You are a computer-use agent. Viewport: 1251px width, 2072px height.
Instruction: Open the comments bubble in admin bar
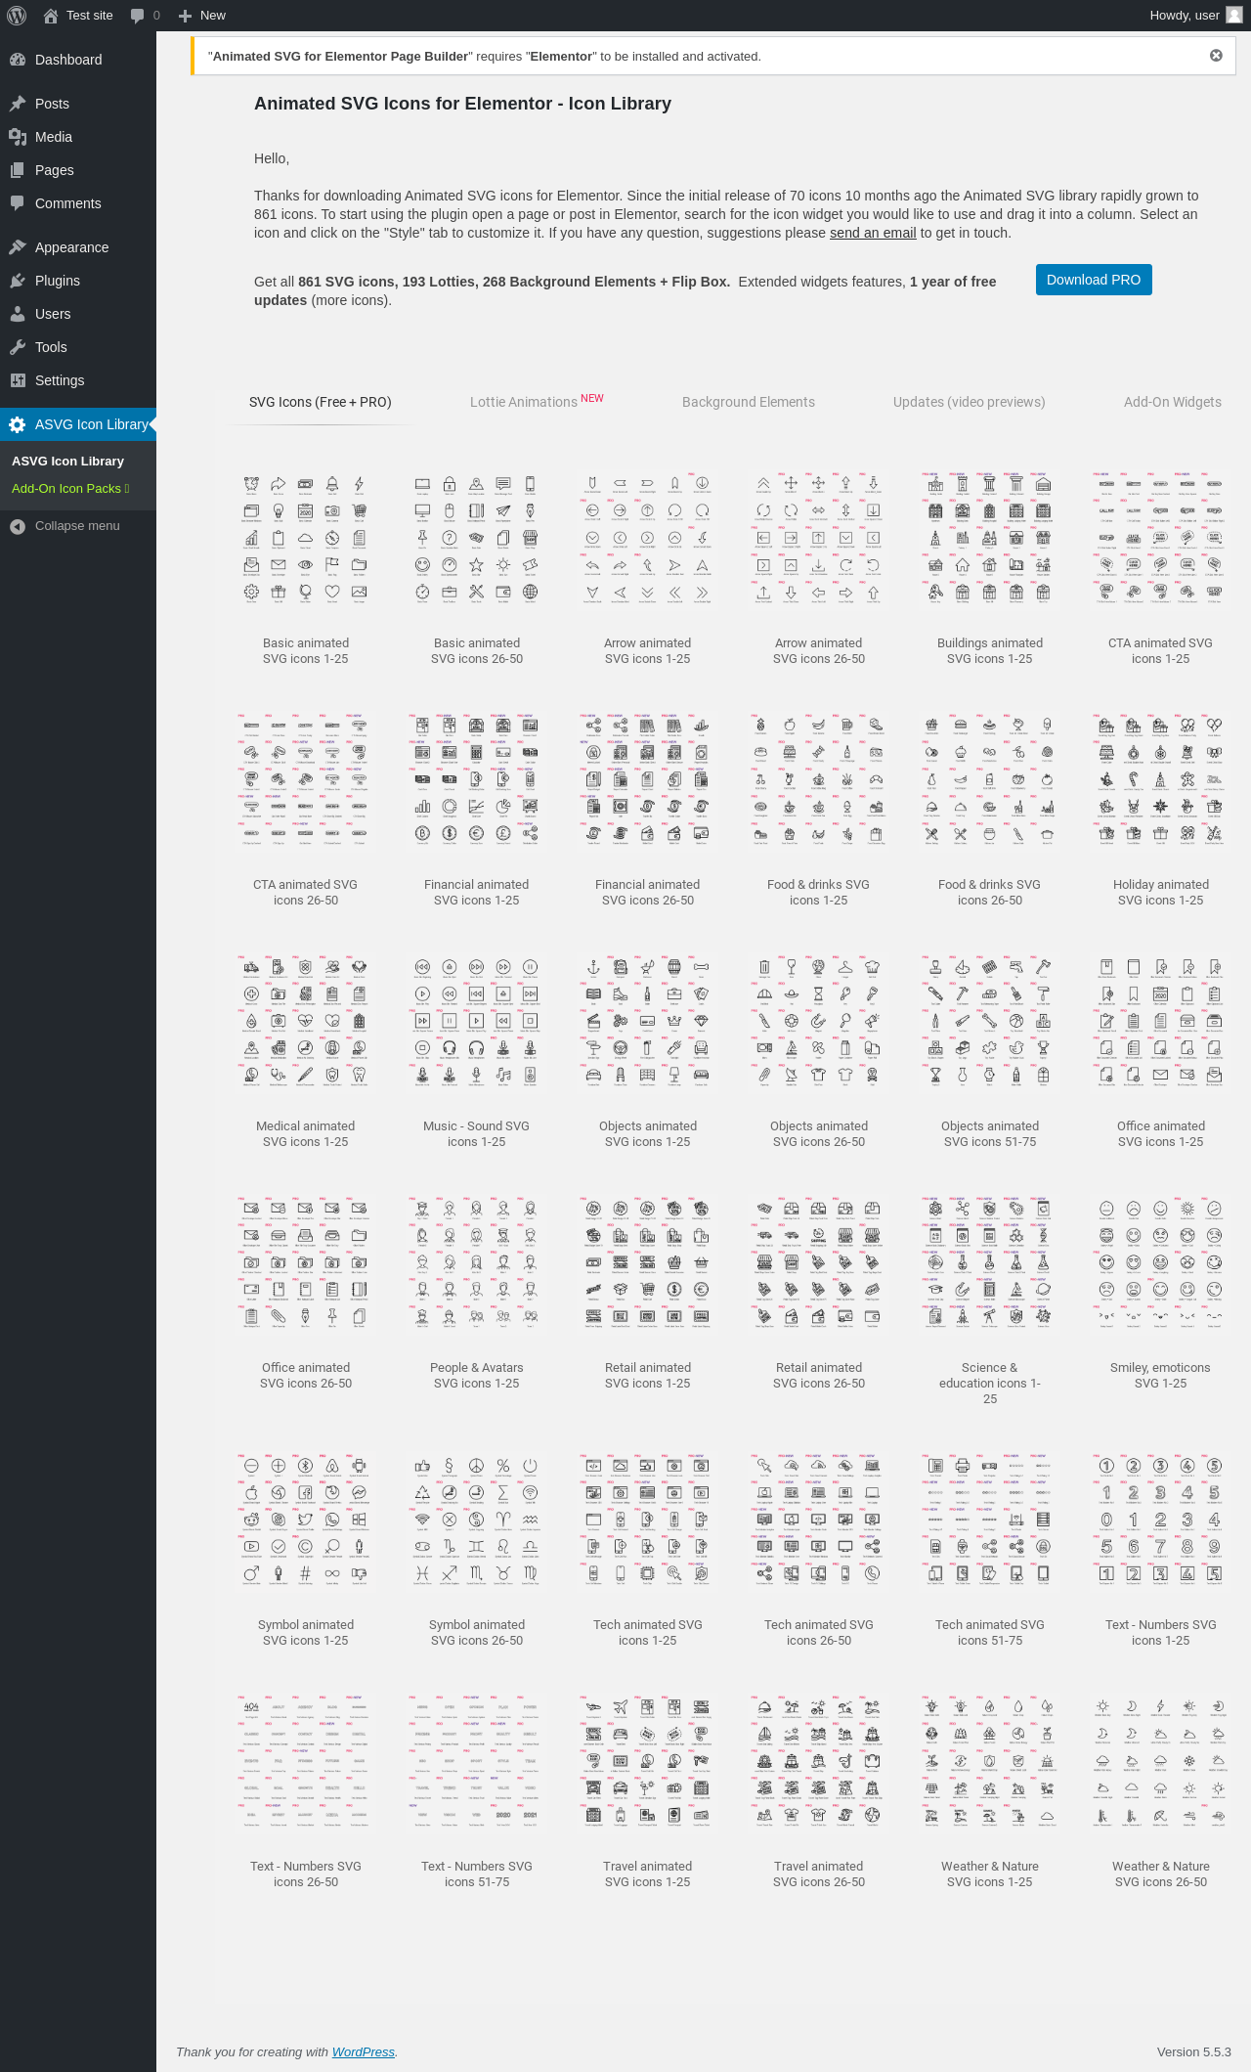[x=138, y=16]
